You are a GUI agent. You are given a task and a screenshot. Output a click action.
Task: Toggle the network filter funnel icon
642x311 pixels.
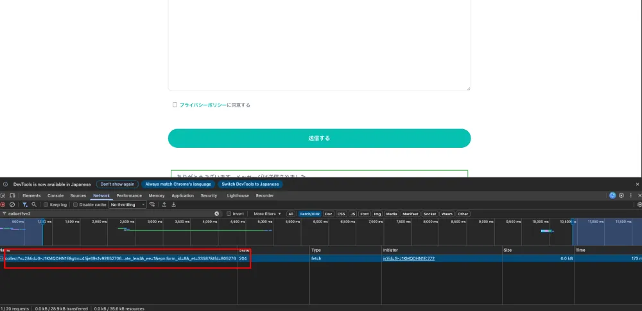point(25,204)
